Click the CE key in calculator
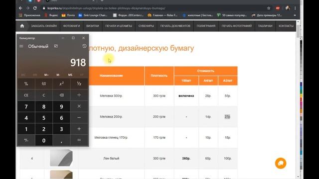The height and width of the screenshot is (179, 319). click(26, 95)
